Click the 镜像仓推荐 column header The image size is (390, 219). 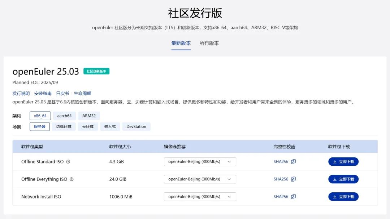[x=175, y=147]
